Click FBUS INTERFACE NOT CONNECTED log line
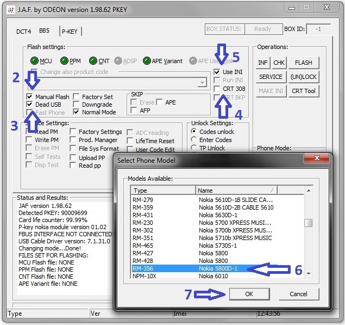This screenshot has height=325, width=345. [65, 234]
